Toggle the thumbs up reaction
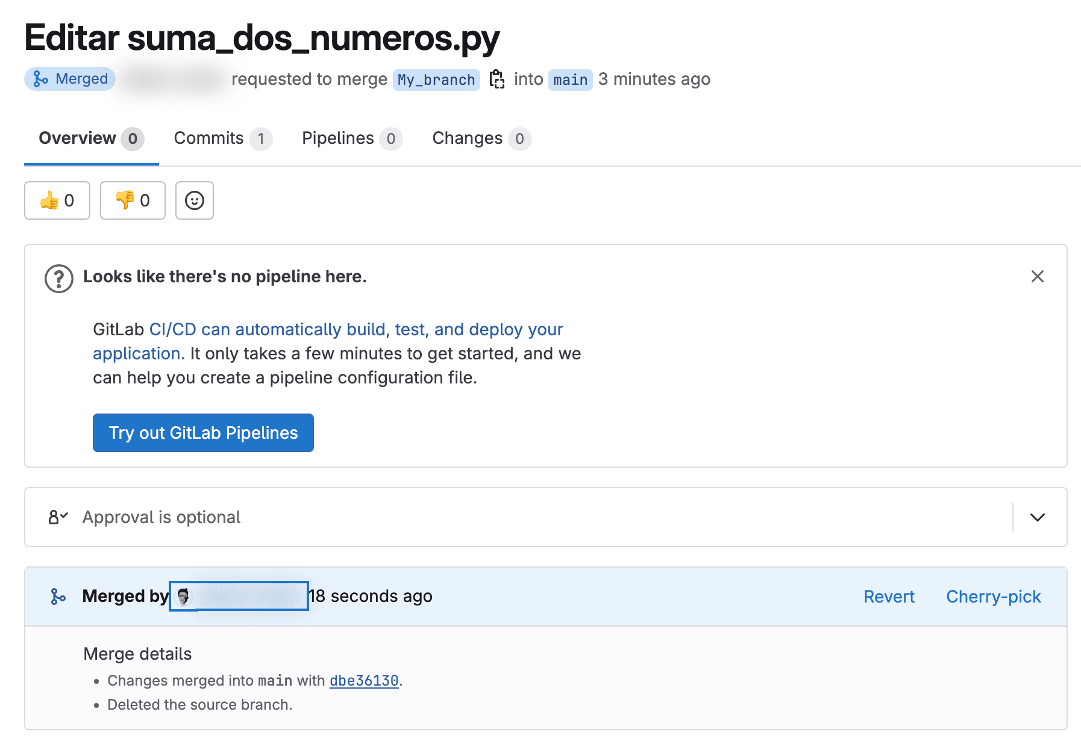The width and height of the screenshot is (1081, 744). click(57, 200)
